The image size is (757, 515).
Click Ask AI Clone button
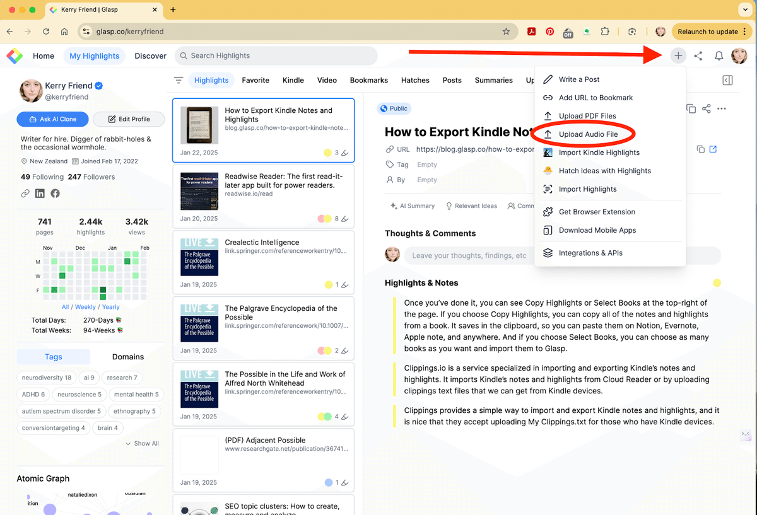pos(53,119)
